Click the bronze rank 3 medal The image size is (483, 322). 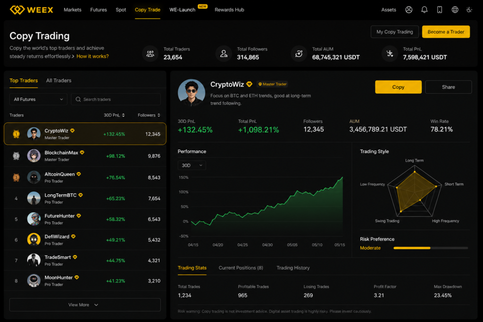[17, 177]
